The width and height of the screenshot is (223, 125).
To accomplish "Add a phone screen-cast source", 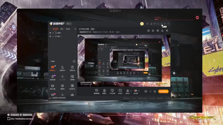I will [x=112, y=91].
